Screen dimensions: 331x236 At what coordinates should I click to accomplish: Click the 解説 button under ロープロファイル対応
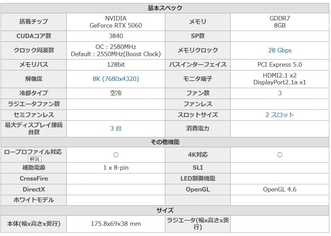click(x=35, y=159)
